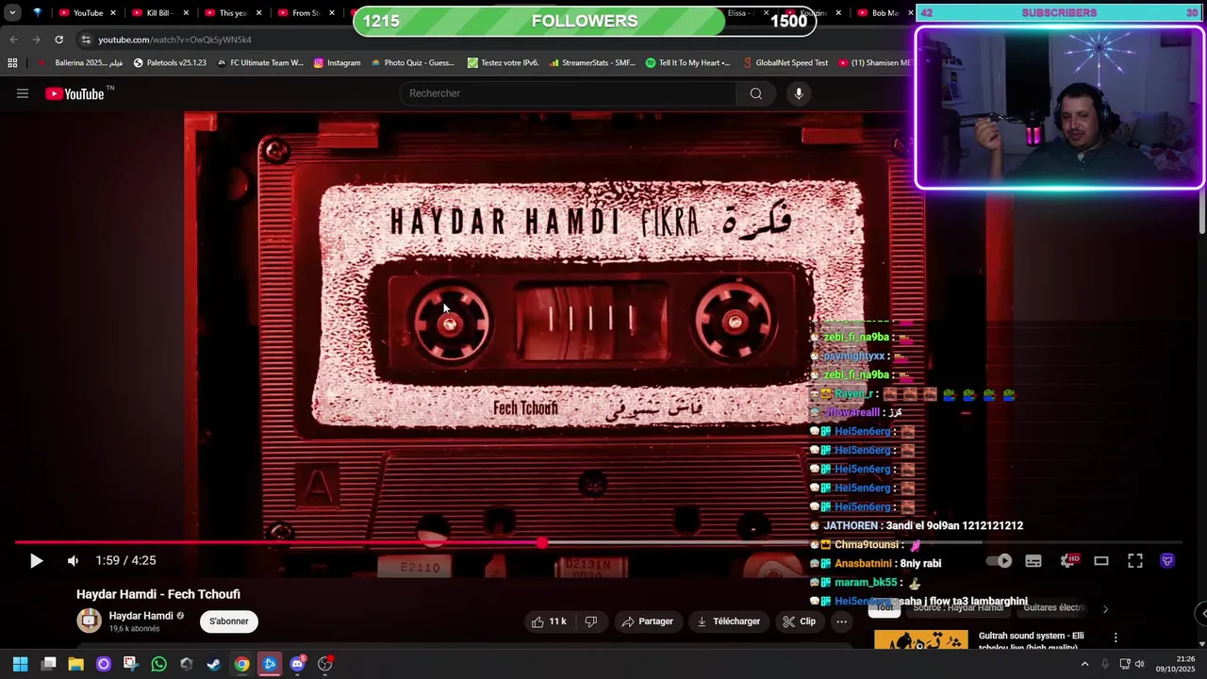Switch to the YouTube browser tab

(87, 13)
